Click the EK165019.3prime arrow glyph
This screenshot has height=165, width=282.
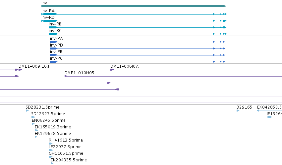pos(36,130)
